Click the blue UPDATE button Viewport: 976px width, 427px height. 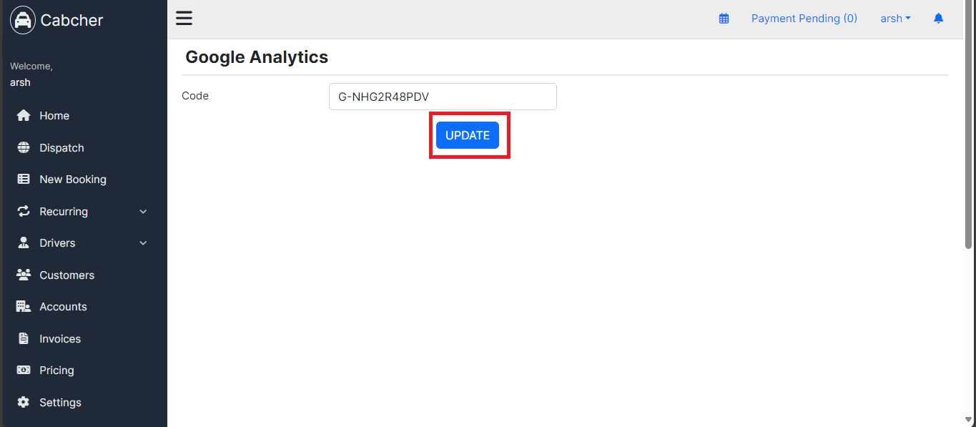[468, 135]
